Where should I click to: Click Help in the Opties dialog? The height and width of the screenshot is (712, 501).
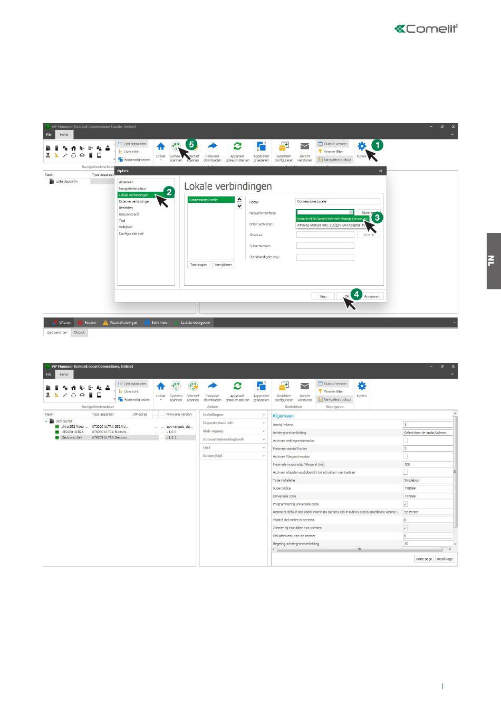click(323, 296)
